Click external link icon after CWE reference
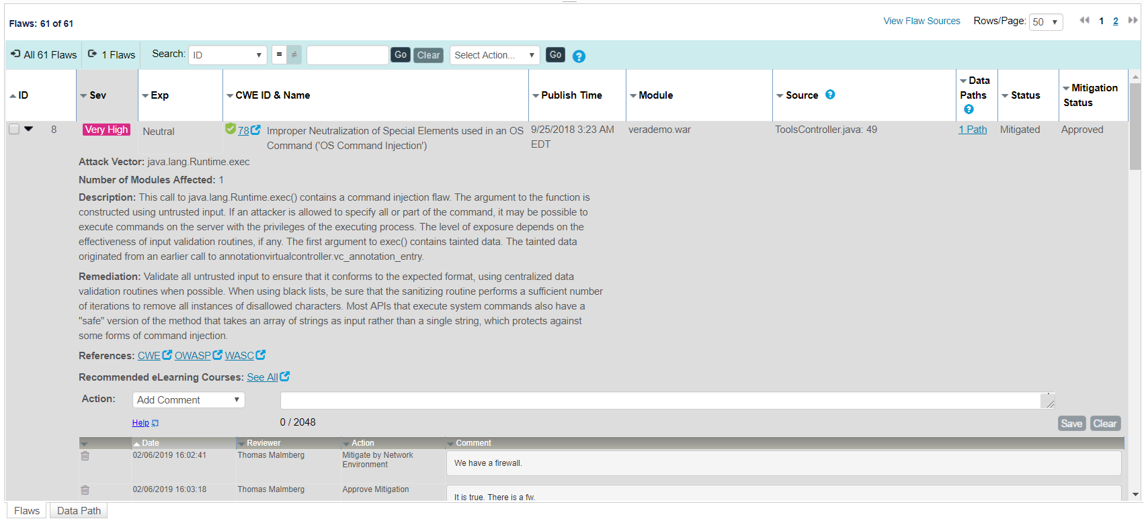The height and width of the screenshot is (525, 1146). click(167, 355)
